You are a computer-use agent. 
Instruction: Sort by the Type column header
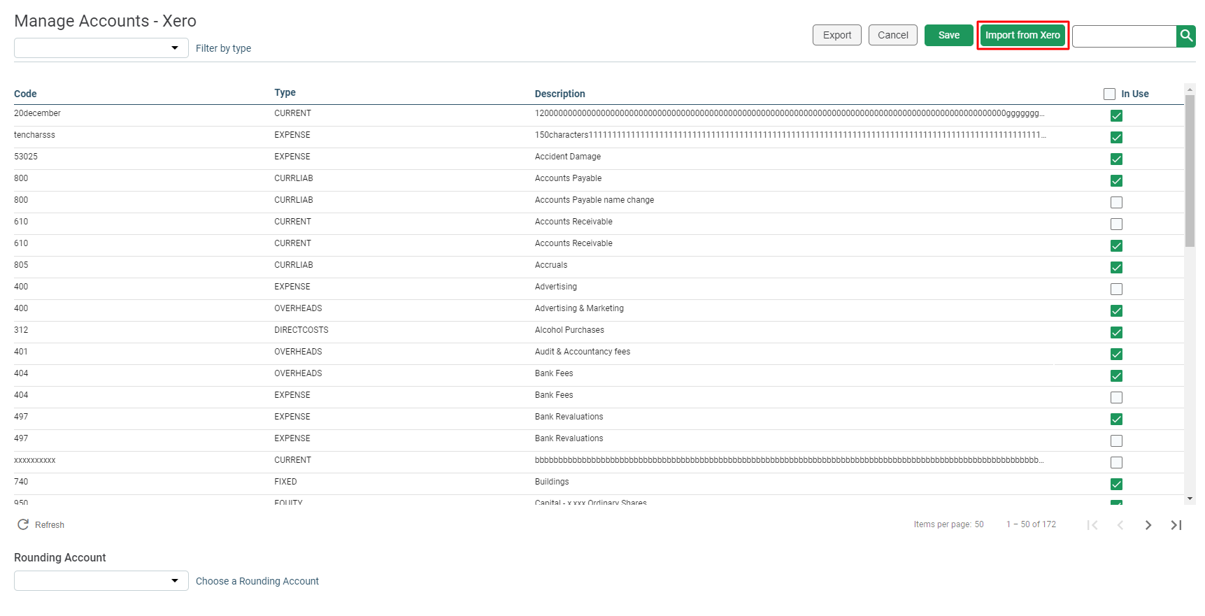285,92
